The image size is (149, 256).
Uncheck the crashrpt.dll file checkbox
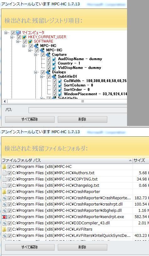pyautogui.click(x=10, y=204)
